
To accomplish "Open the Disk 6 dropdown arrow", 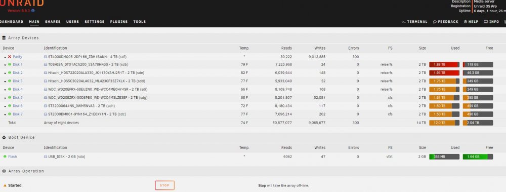I will coord(5,106).
